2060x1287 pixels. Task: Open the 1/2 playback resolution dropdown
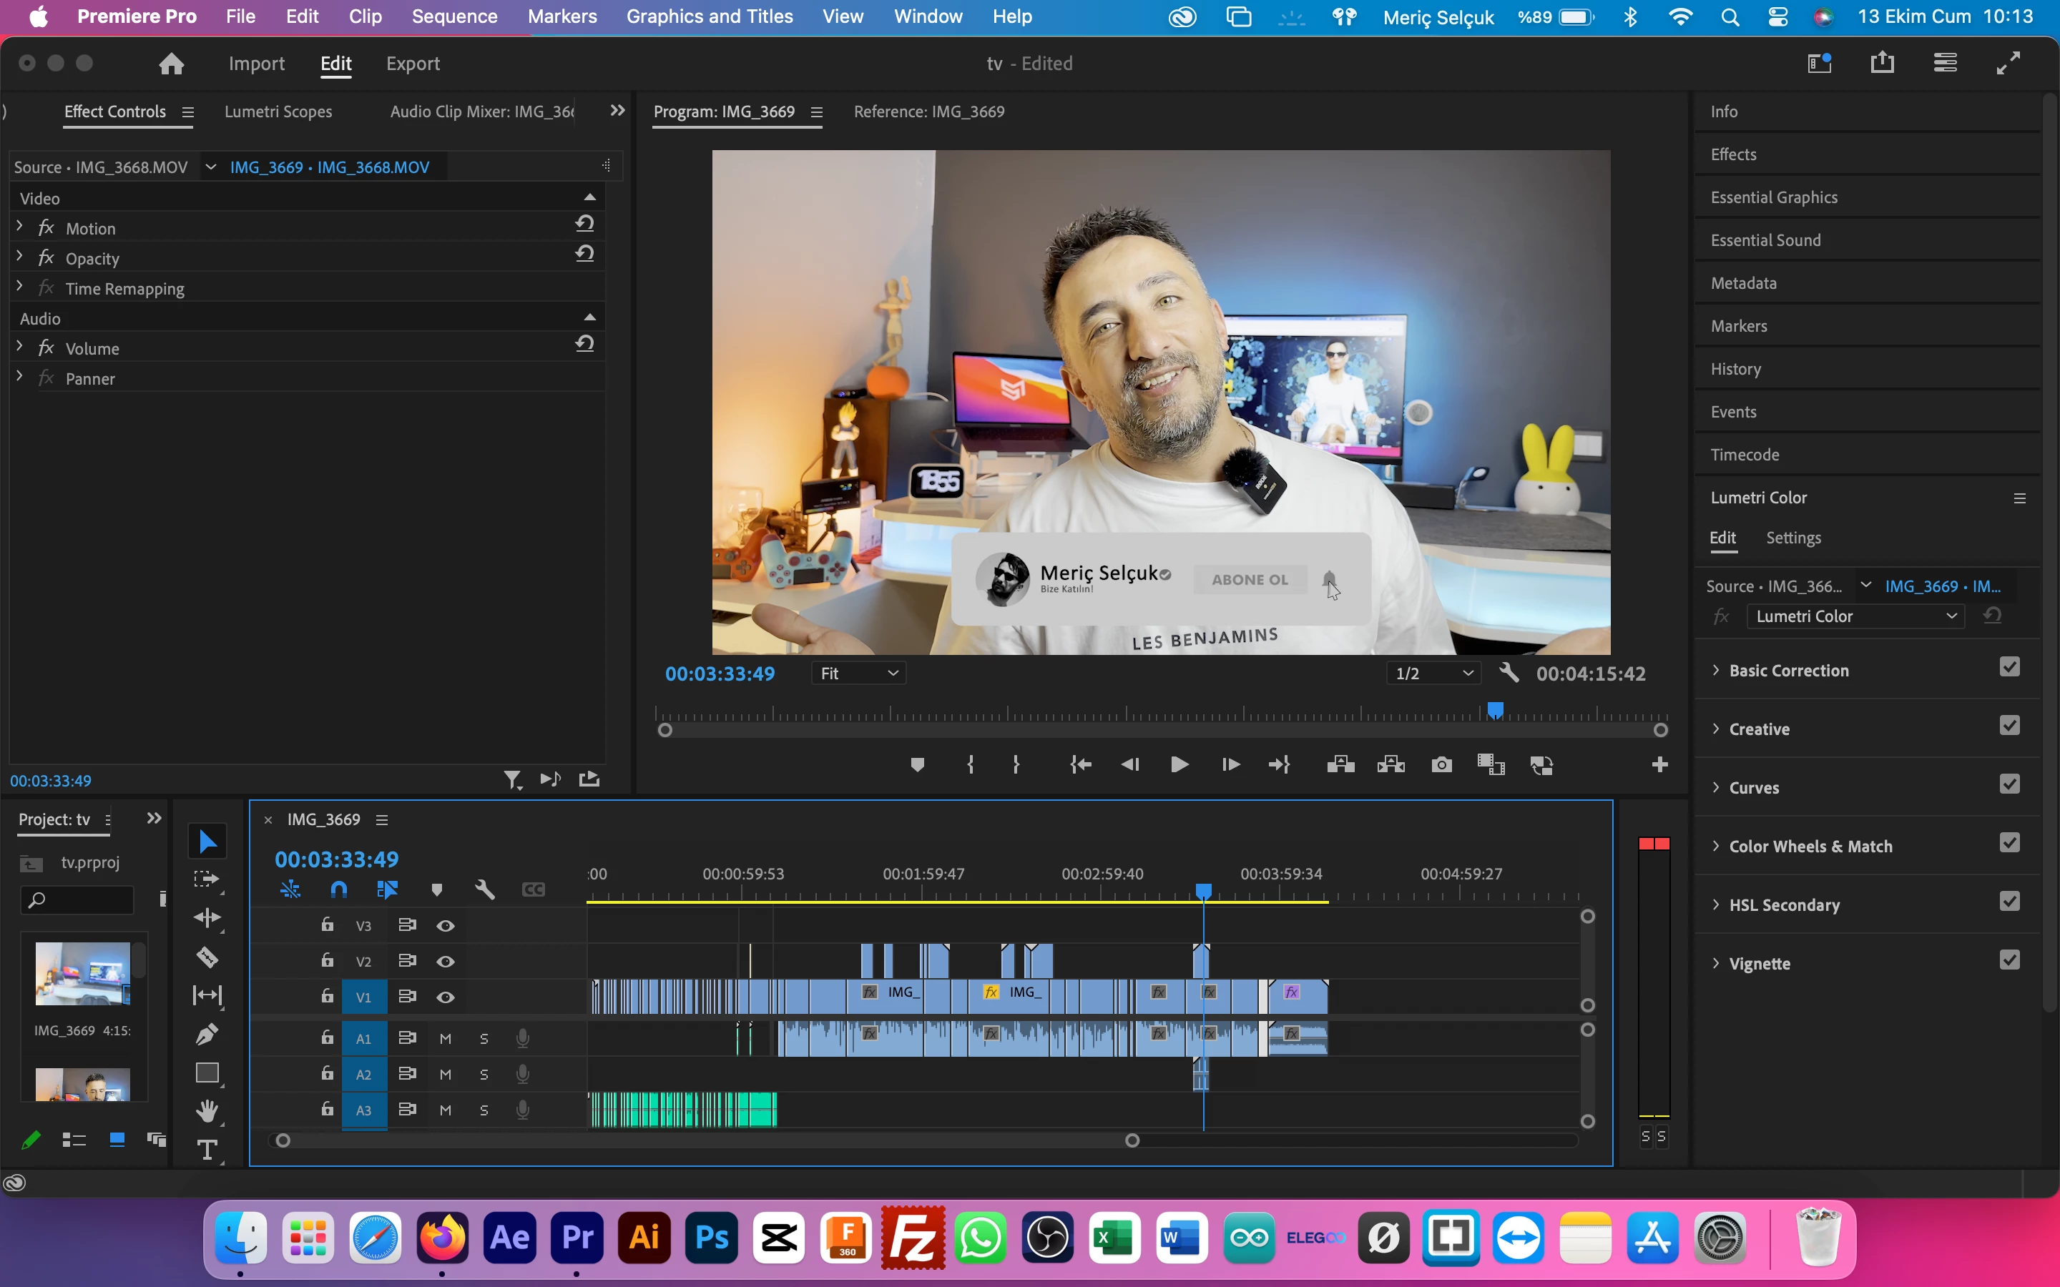(x=1433, y=674)
